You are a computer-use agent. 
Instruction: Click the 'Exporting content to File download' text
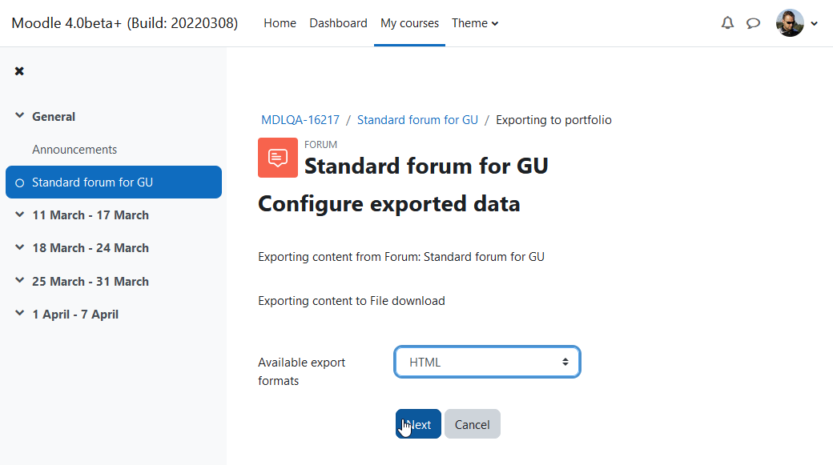click(x=352, y=301)
